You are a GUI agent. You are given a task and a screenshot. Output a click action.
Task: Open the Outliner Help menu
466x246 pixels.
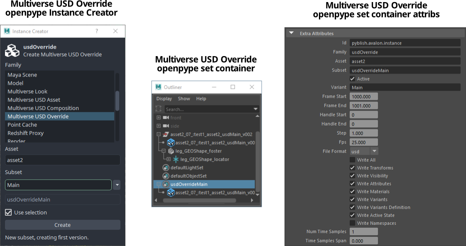pos(201,98)
